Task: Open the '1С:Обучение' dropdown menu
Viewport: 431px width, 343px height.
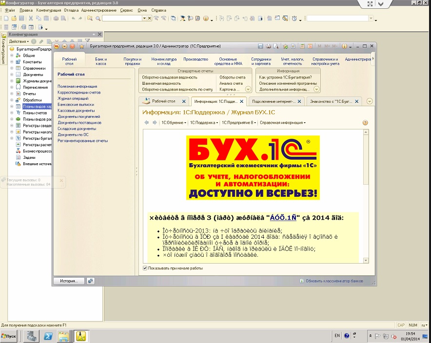Action: [x=174, y=123]
